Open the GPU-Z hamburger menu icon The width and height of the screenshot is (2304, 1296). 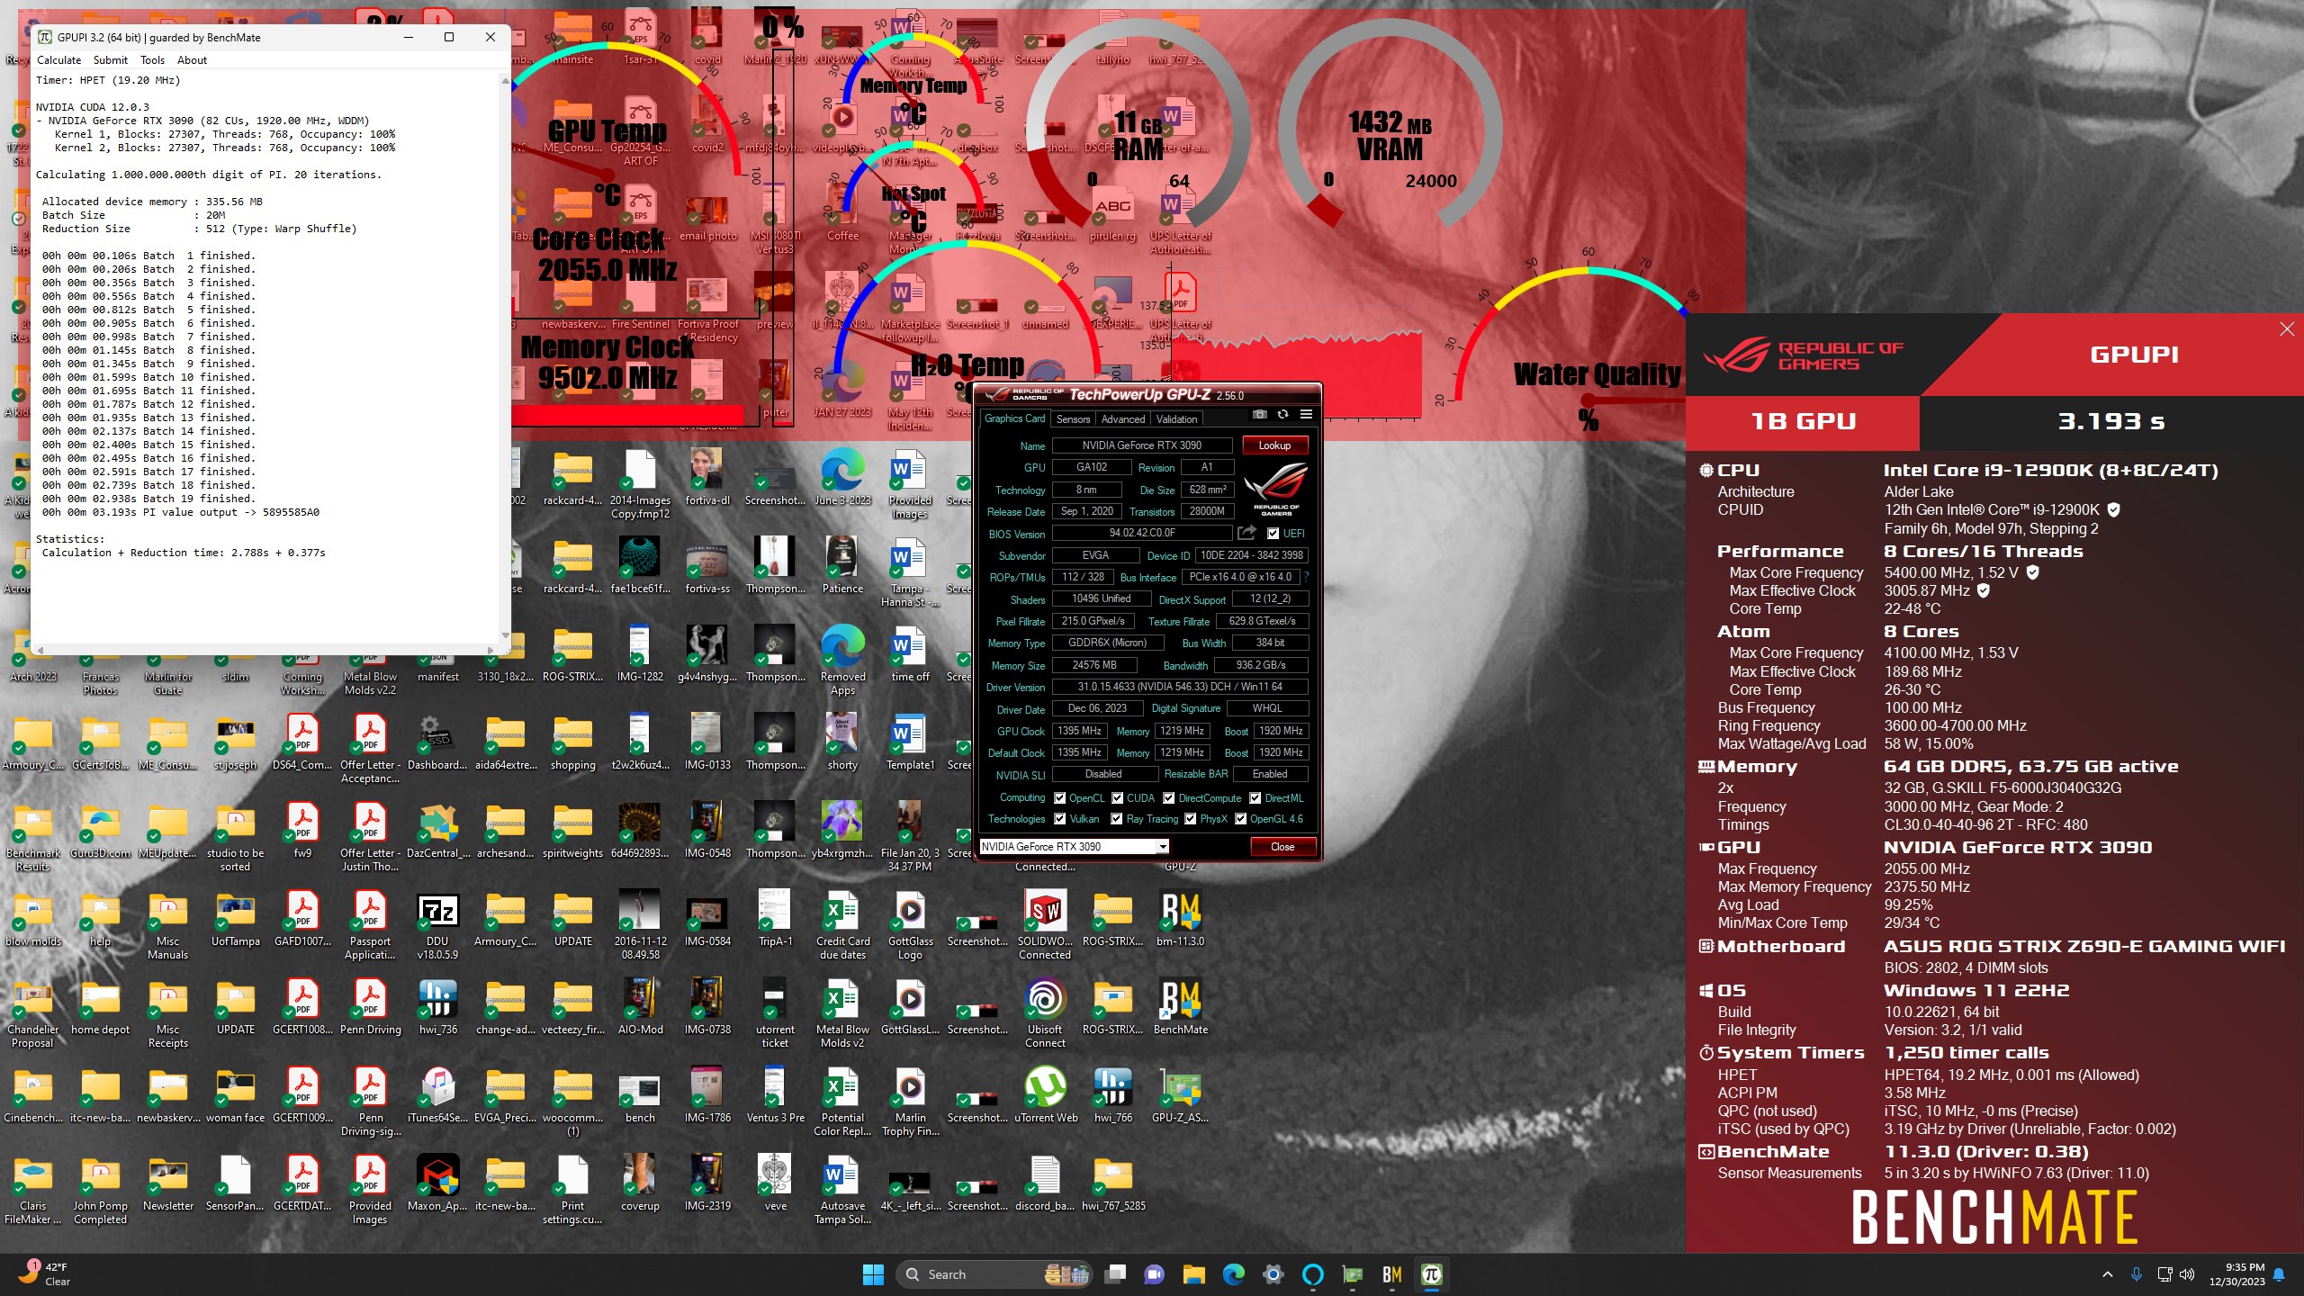point(1306,415)
